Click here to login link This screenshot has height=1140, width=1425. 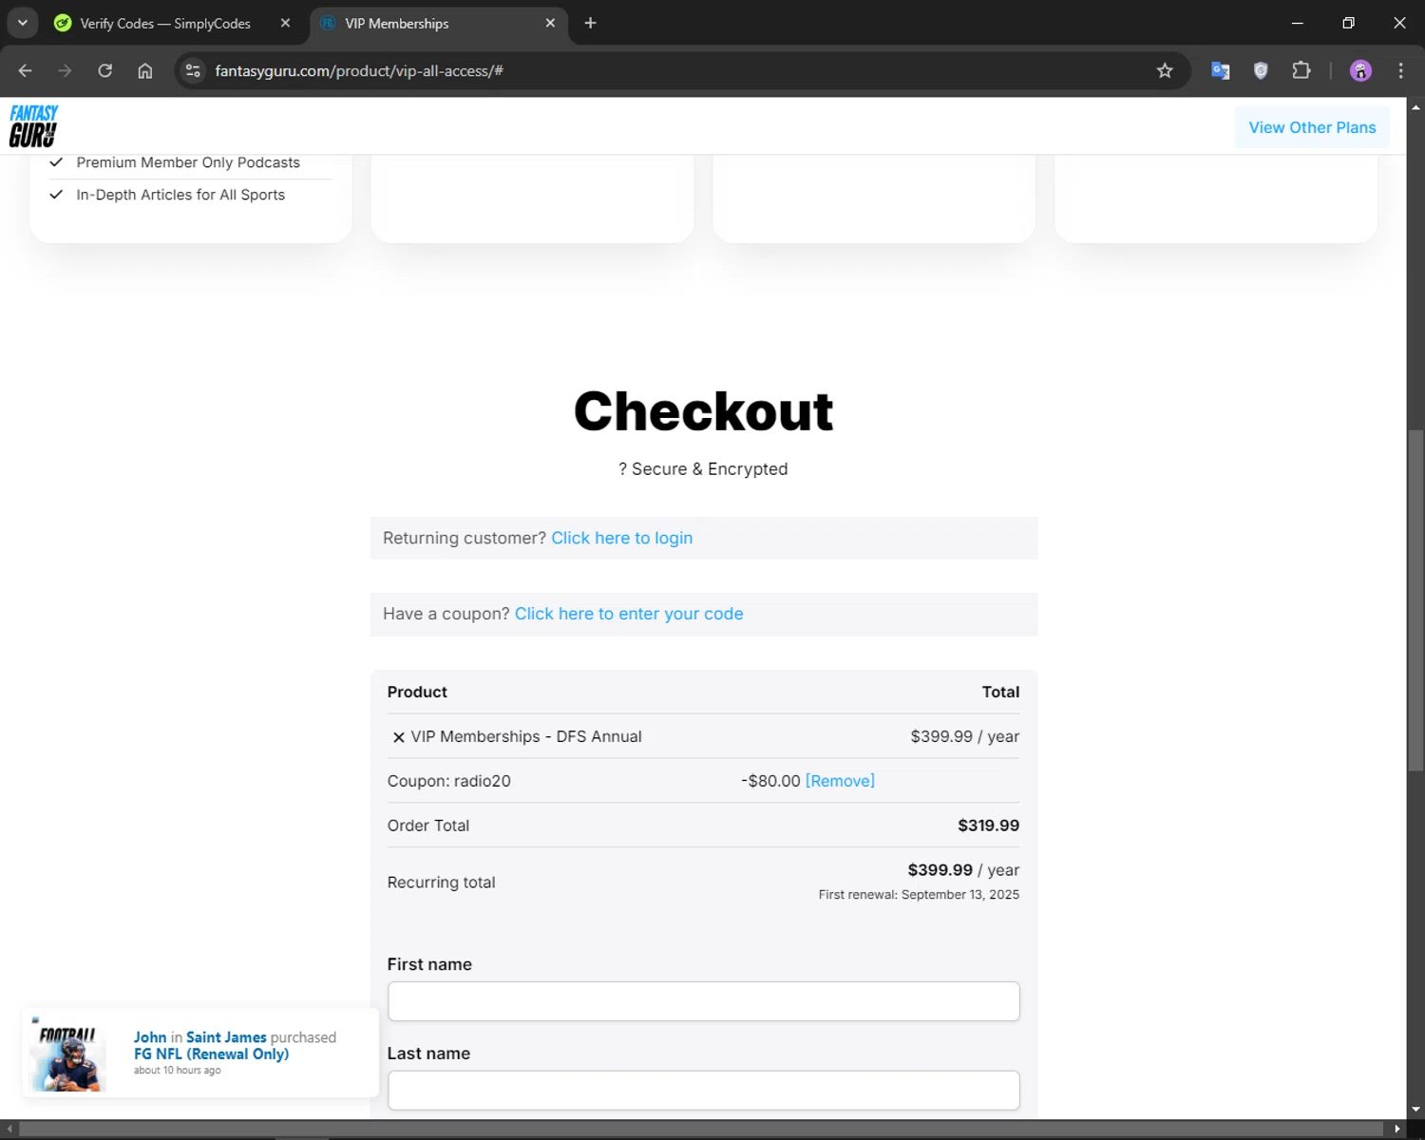pos(622,538)
